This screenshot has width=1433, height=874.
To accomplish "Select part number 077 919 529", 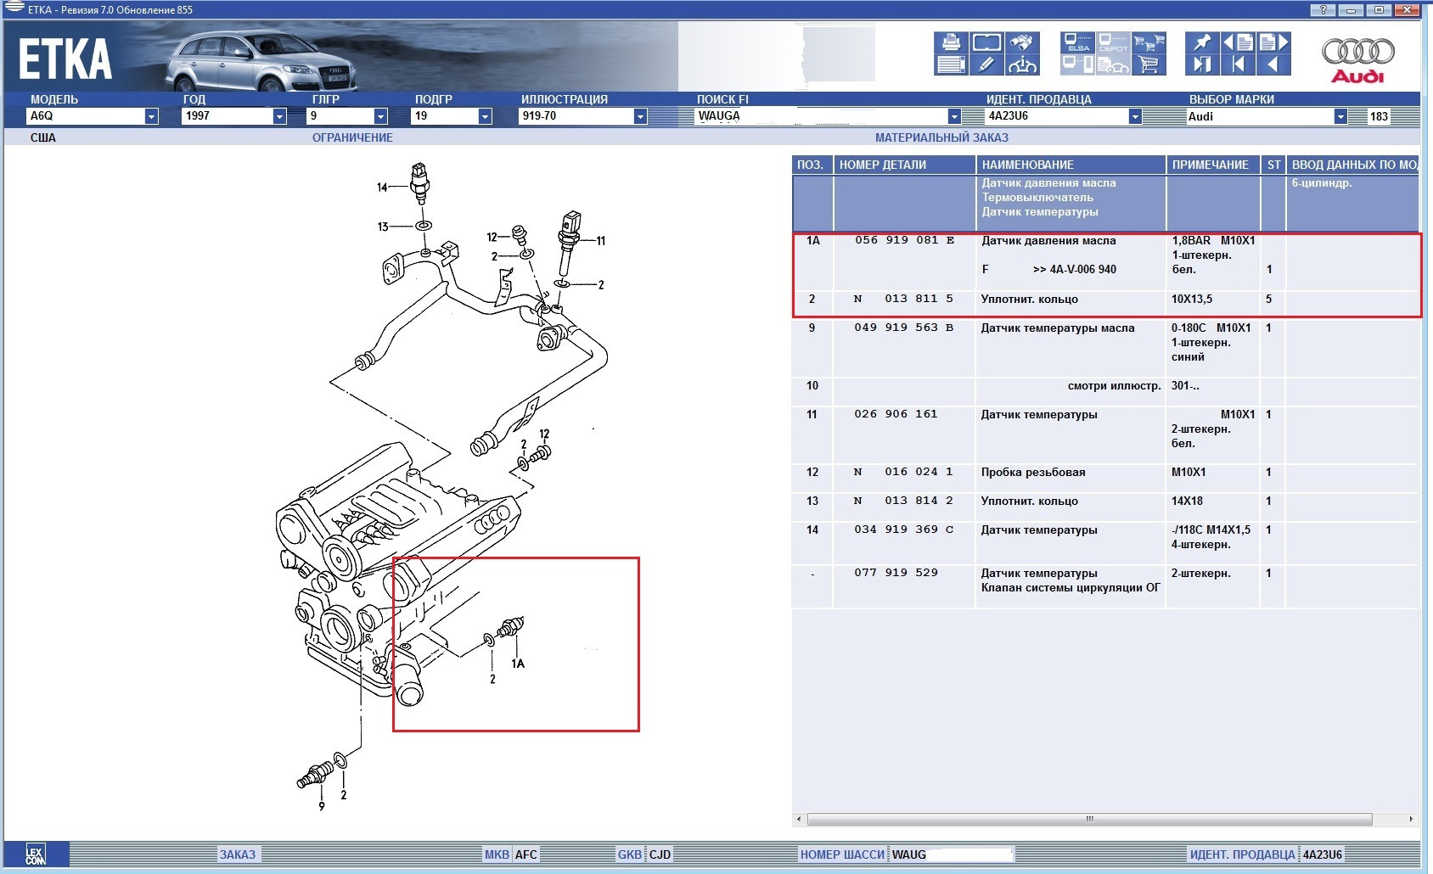I will (x=896, y=573).
